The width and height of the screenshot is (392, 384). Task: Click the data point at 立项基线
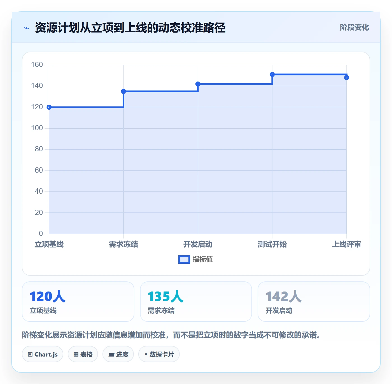click(x=49, y=107)
